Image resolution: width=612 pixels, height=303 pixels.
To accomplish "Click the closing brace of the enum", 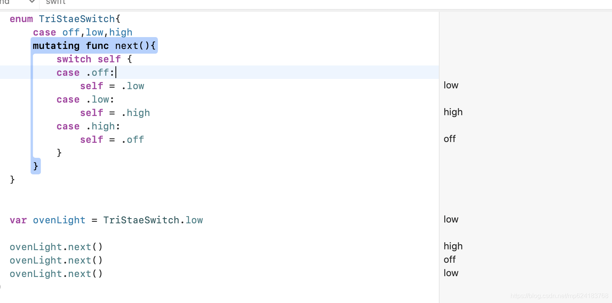I will coord(12,179).
